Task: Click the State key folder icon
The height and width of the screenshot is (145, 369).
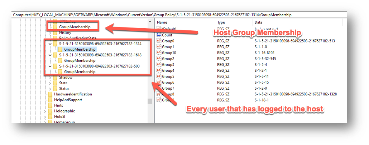Action: (x=56, y=83)
